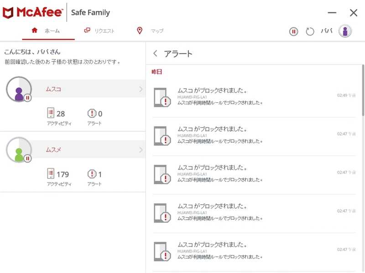
Task: Click the refresh icon beside パパ
Action: 310,31
